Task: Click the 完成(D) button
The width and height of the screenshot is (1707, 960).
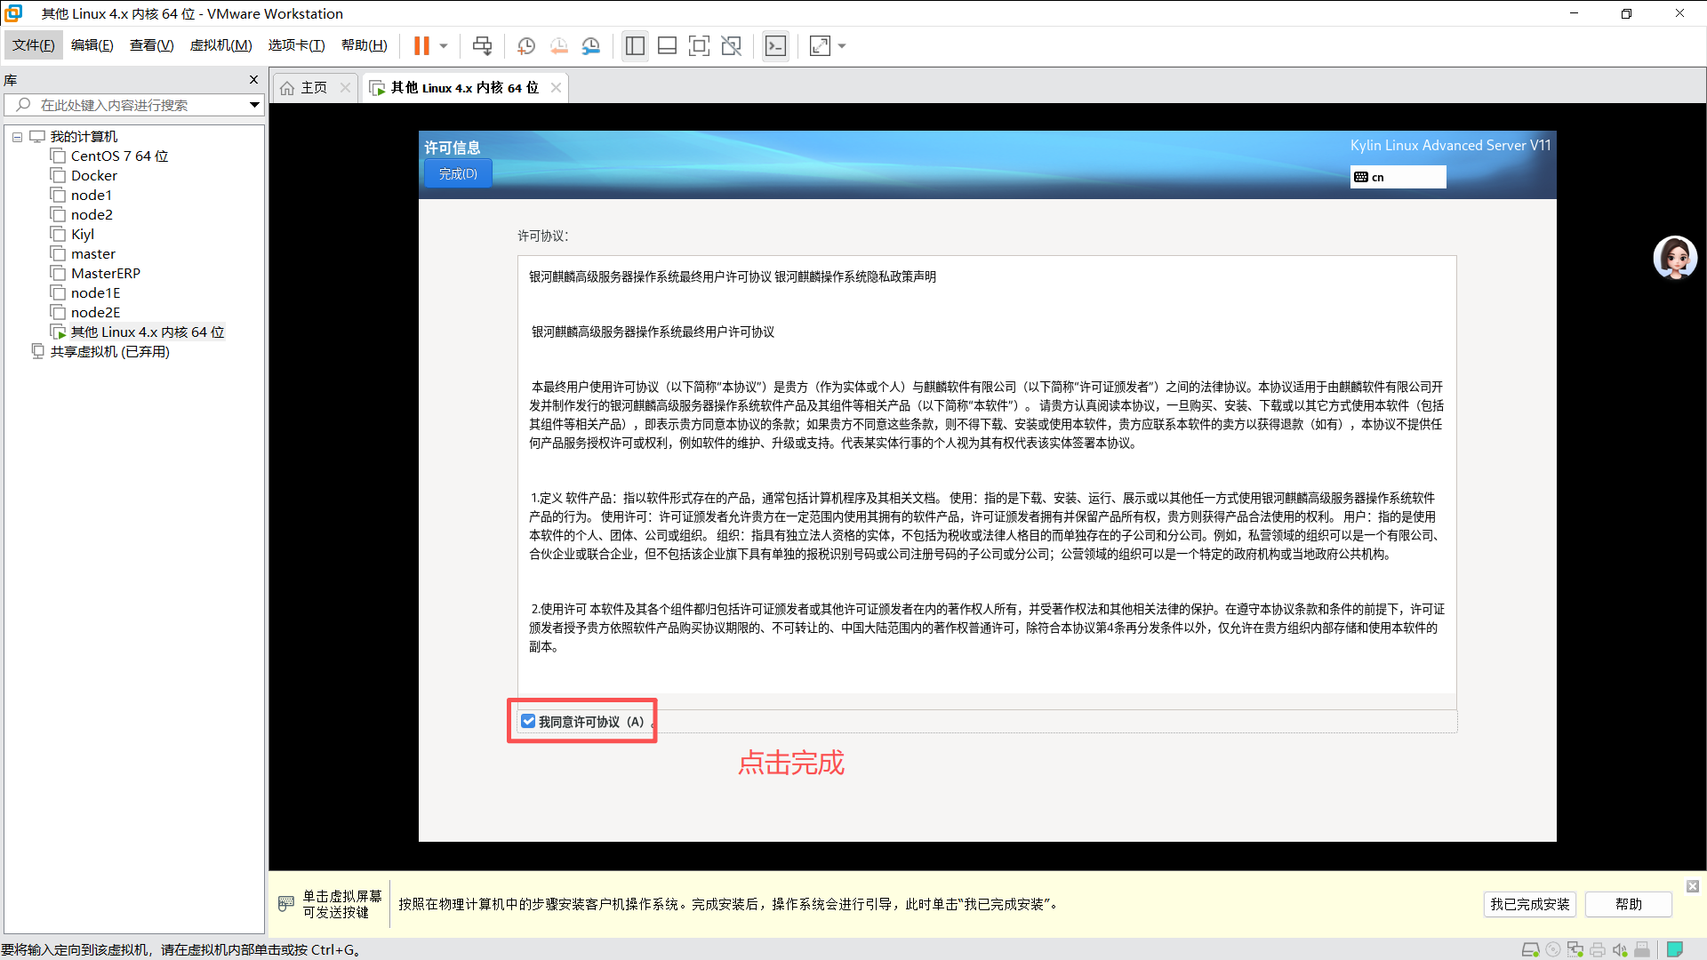Action: (457, 173)
